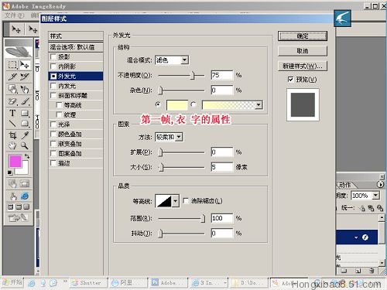Select the Slice tool
Image resolution: width=387 pixels, height=290 pixels.
click(x=12, y=77)
